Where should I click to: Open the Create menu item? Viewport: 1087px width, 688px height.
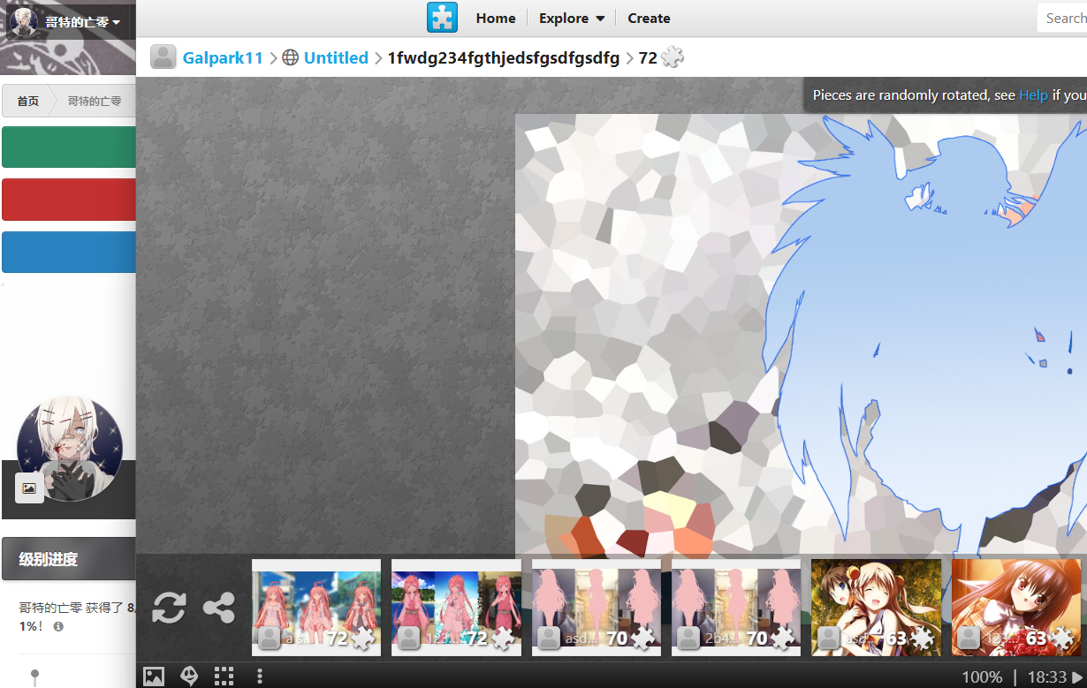pyautogui.click(x=649, y=18)
